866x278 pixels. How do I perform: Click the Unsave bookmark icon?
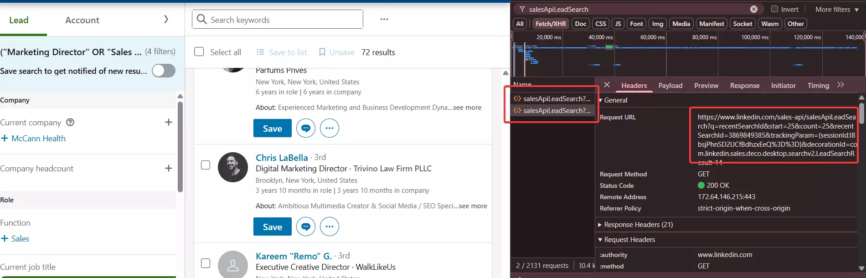pos(322,52)
